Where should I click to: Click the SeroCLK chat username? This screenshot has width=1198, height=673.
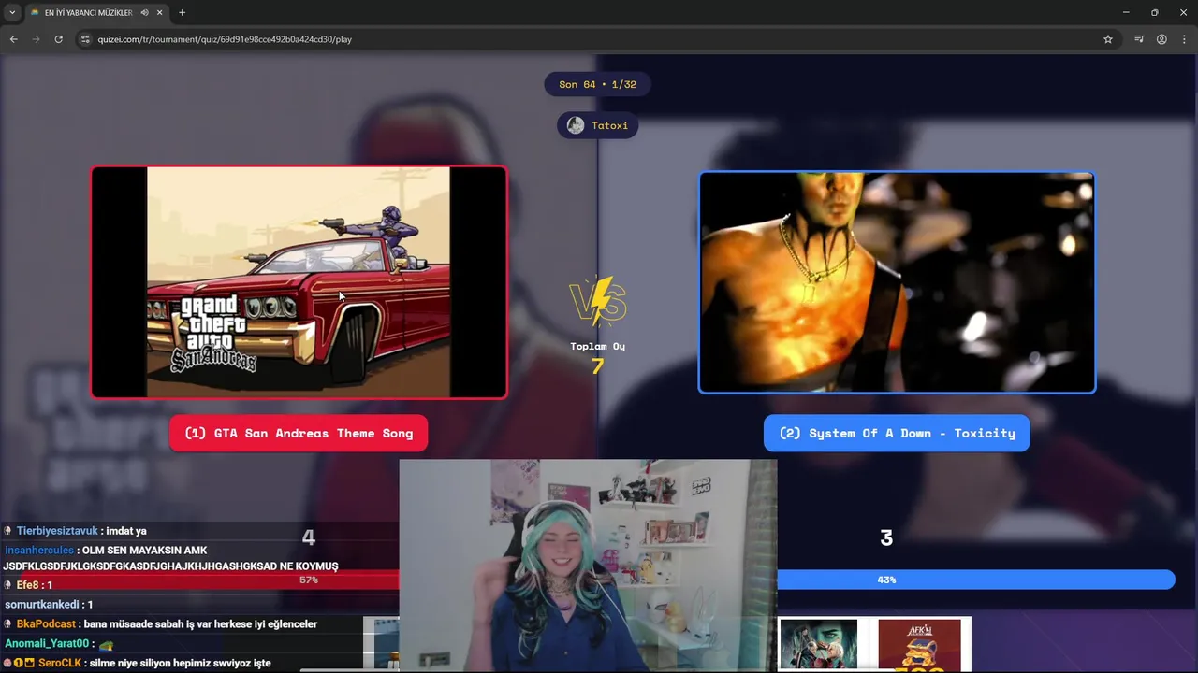pyautogui.click(x=60, y=664)
